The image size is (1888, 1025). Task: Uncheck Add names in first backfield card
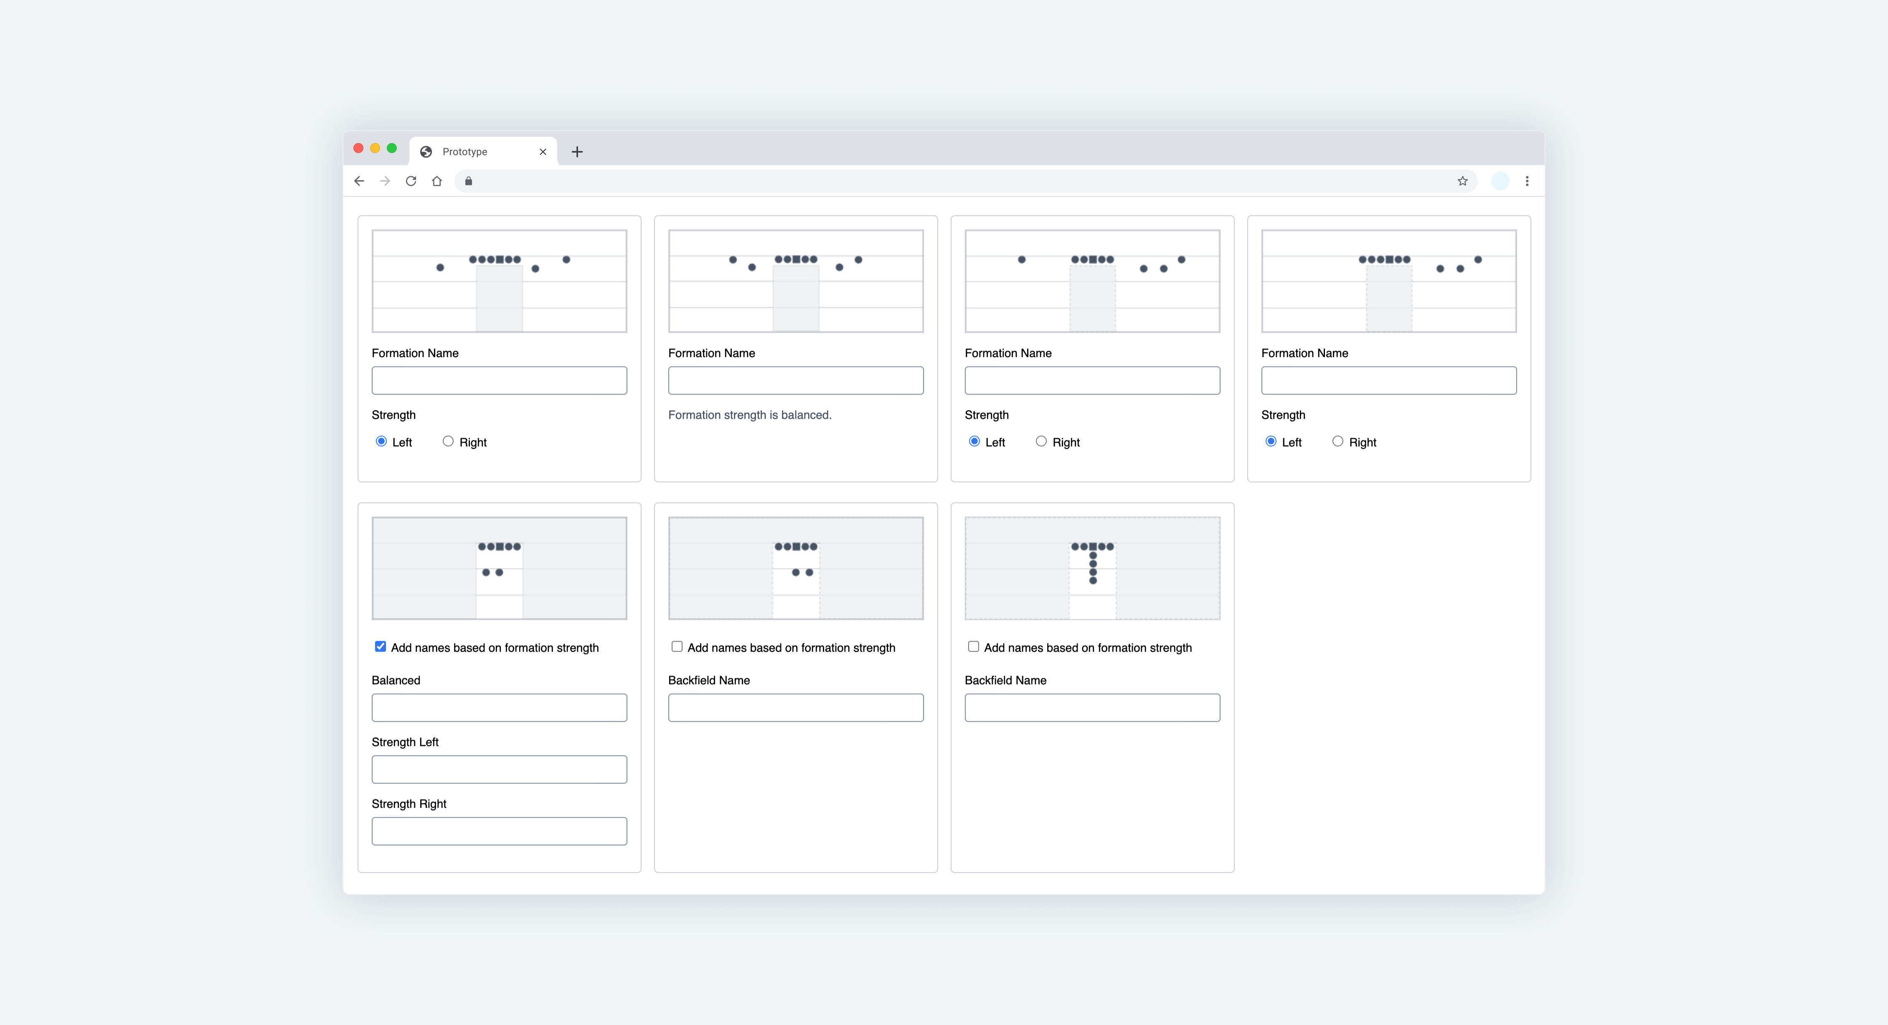pyautogui.click(x=381, y=646)
